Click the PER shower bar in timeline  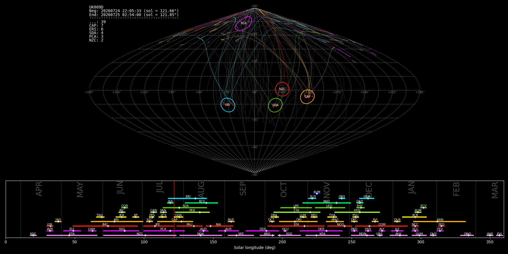click(192, 212)
